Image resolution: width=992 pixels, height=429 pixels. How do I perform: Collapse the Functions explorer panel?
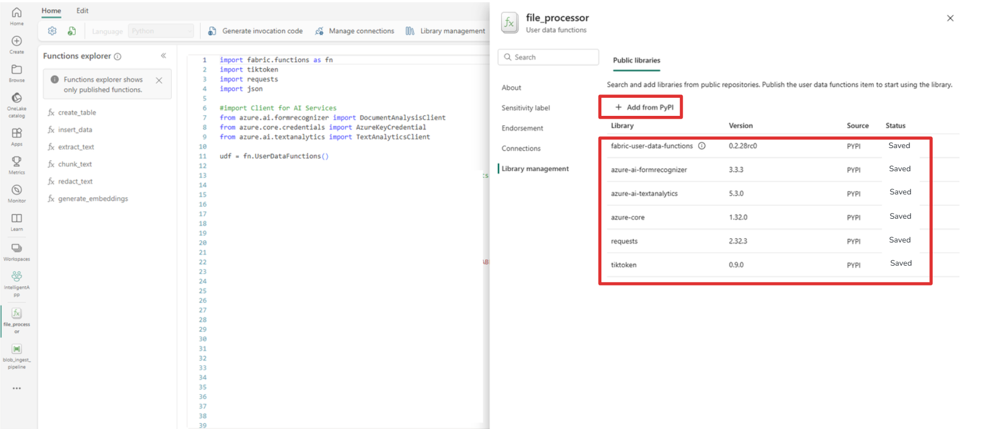(163, 55)
